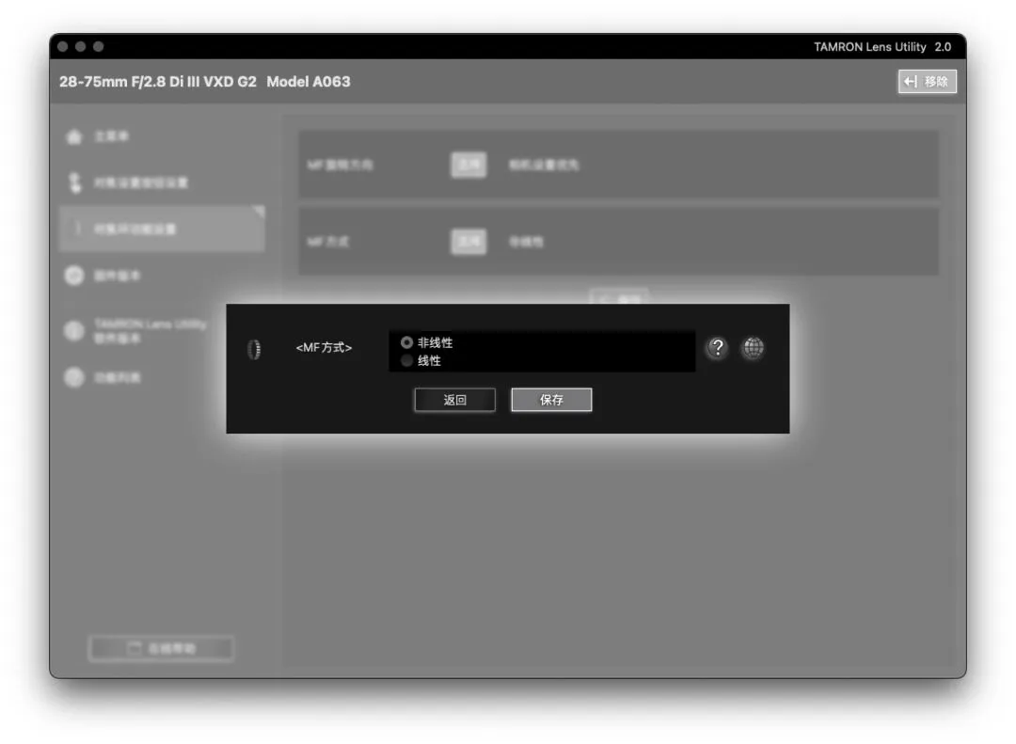Click 选择 in the MF 方式 row
1016x744 pixels.
coord(468,242)
